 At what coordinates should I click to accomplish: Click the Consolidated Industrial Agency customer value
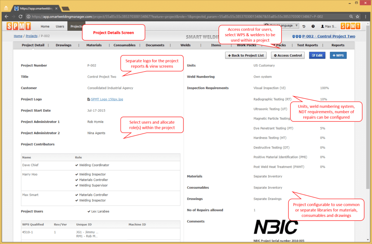point(110,88)
